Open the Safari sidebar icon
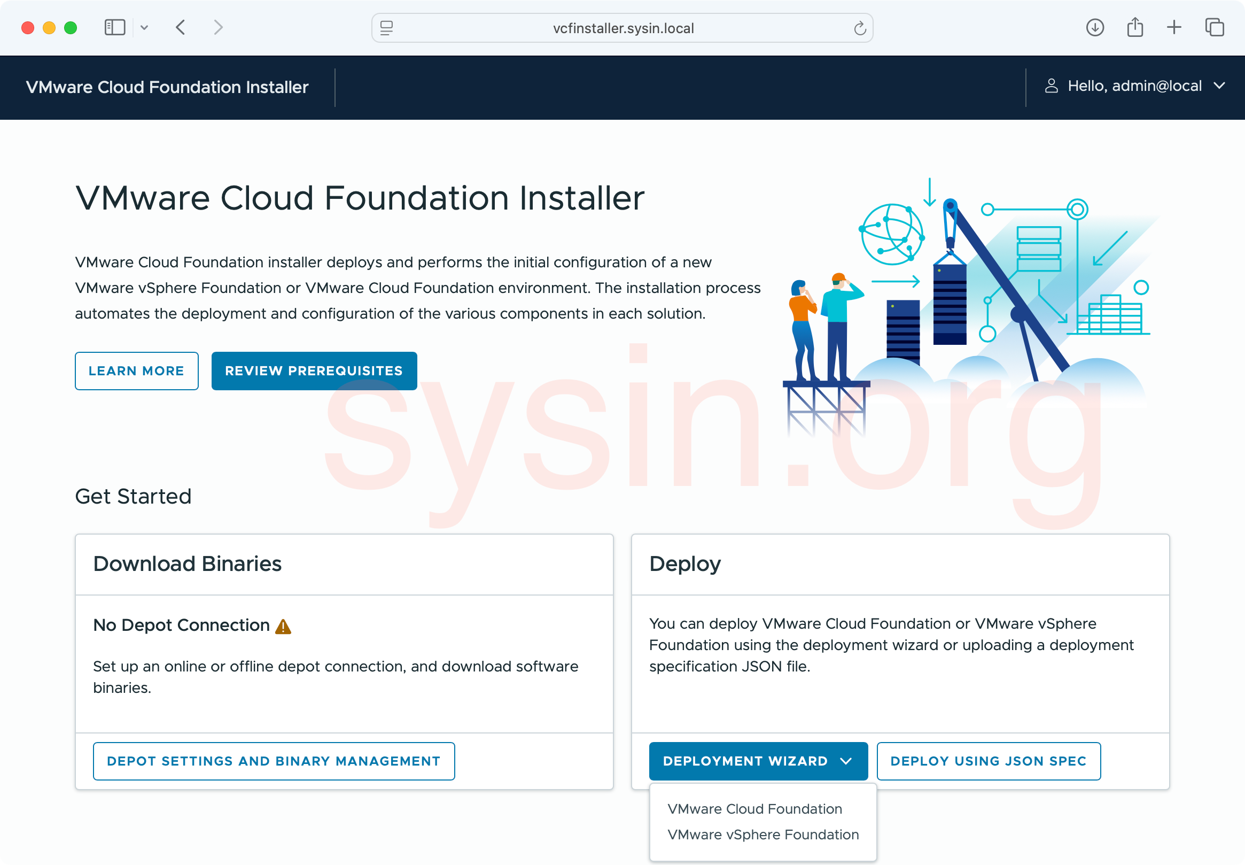Viewport: 1245px width, 865px height. (114, 27)
